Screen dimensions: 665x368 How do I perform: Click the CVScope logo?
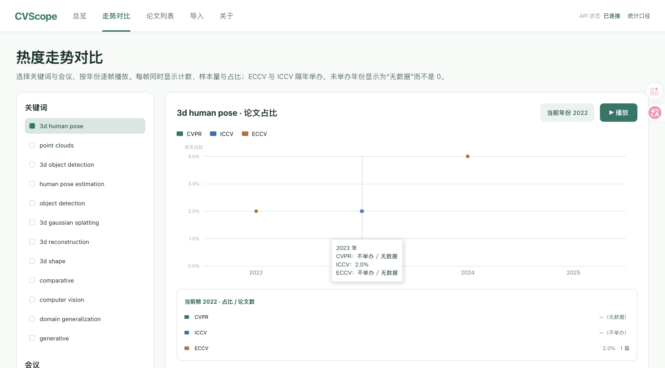coord(36,17)
